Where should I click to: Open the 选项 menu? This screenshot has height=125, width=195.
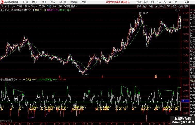pos(159,2)
